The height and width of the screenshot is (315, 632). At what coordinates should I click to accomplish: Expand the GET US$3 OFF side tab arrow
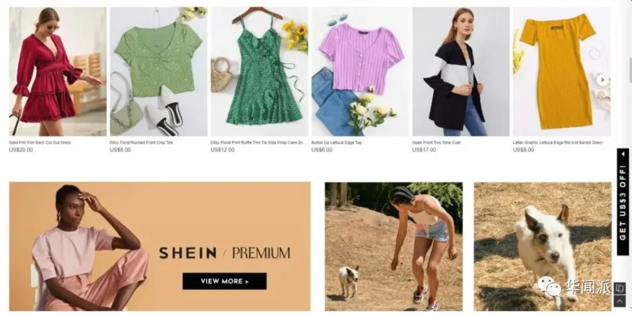click(x=623, y=154)
